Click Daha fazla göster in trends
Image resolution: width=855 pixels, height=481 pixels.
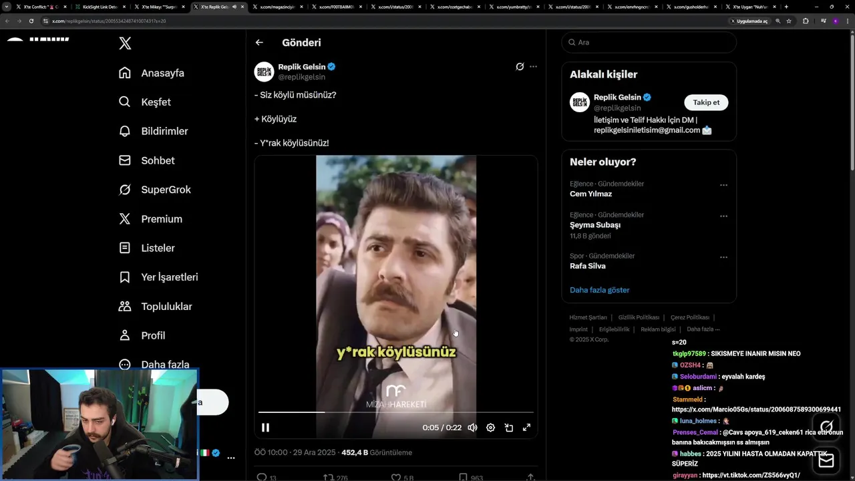[x=599, y=290]
